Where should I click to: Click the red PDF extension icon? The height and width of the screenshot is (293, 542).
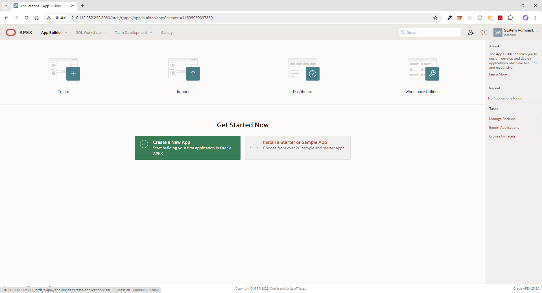(500, 18)
